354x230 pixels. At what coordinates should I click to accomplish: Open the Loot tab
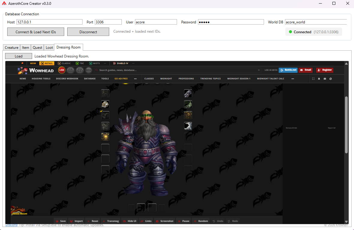[49, 48]
